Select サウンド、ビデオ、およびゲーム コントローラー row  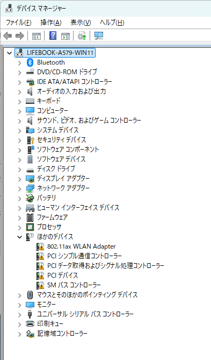89,121
